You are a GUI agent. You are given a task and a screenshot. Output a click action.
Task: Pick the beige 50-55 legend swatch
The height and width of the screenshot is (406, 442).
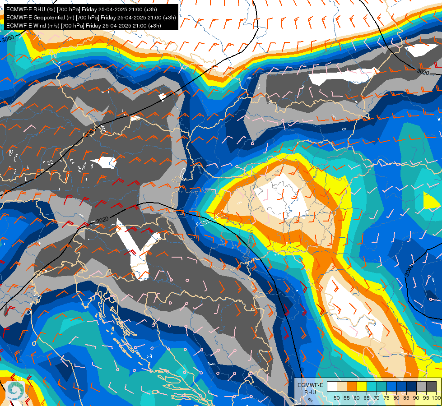click(x=342, y=386)
